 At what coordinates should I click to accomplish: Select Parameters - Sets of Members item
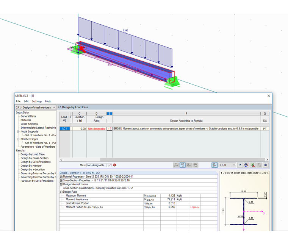click(x=38, y=147)
